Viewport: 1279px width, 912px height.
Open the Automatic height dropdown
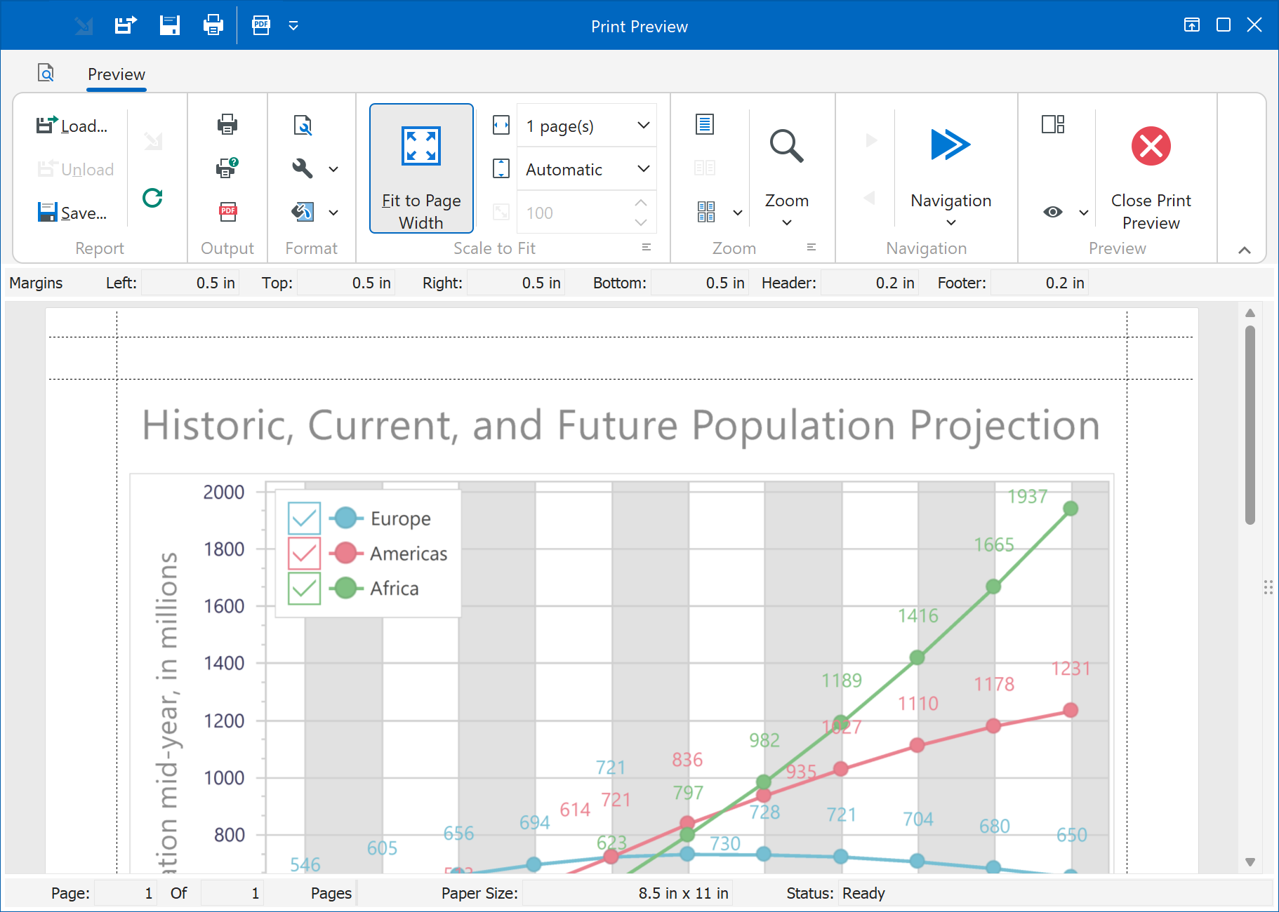(643, 169)
